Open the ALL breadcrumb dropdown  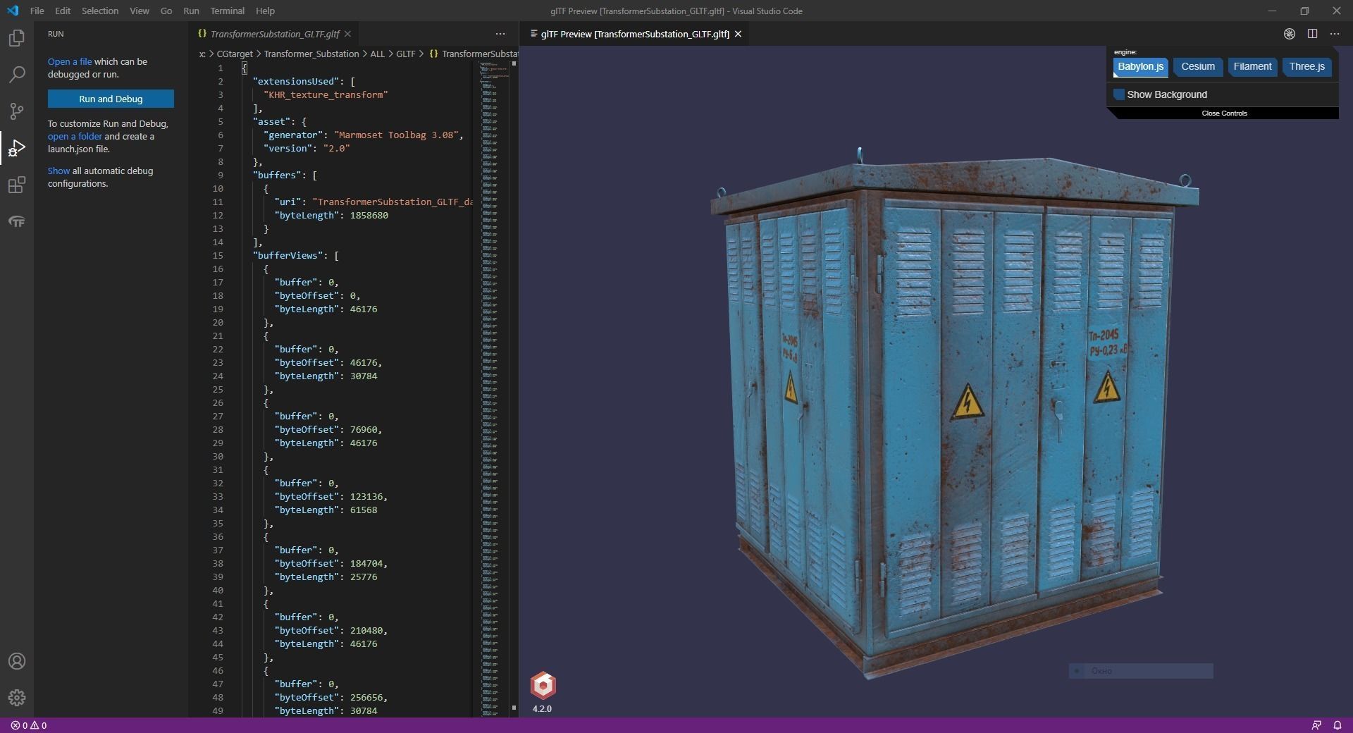[x=378, y=54]
